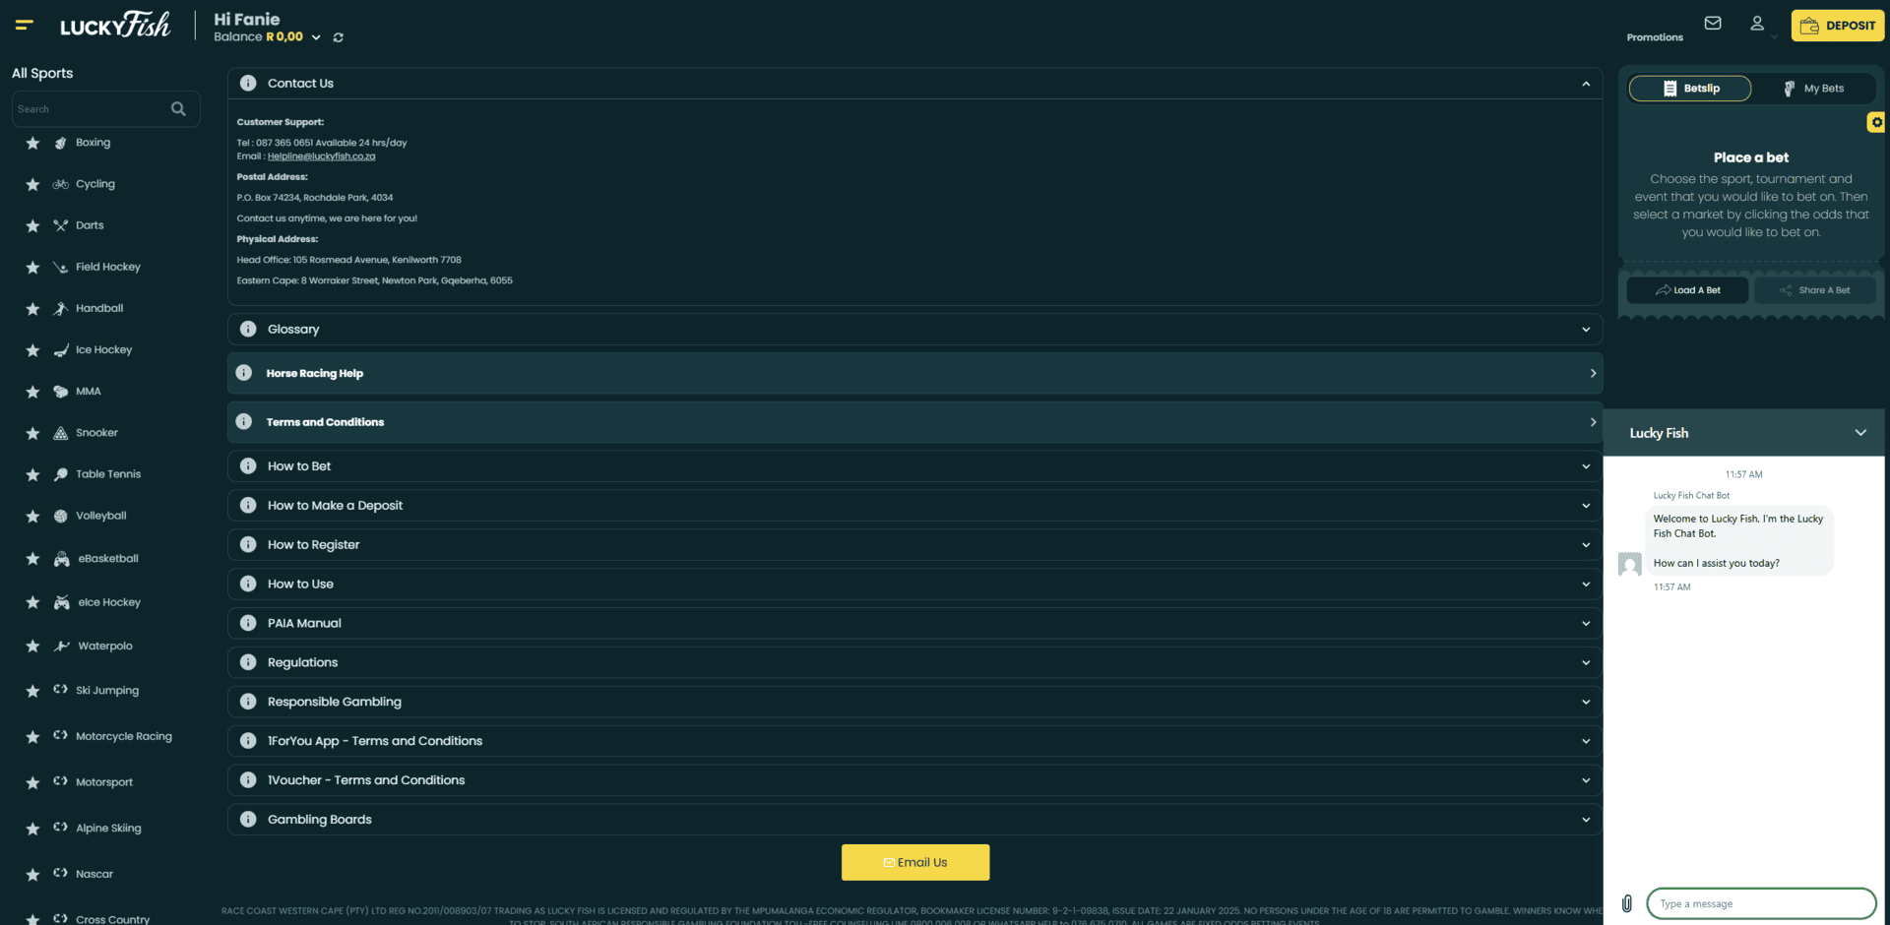Click the search magnifier icon in sports sidebar
Image resolution: width=1890 pixels, height=925 pixels.
[x=178, y=109]
